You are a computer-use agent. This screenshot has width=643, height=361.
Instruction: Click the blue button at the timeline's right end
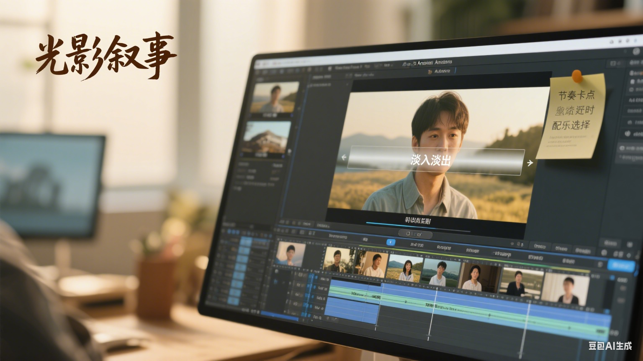pos(620,265)
